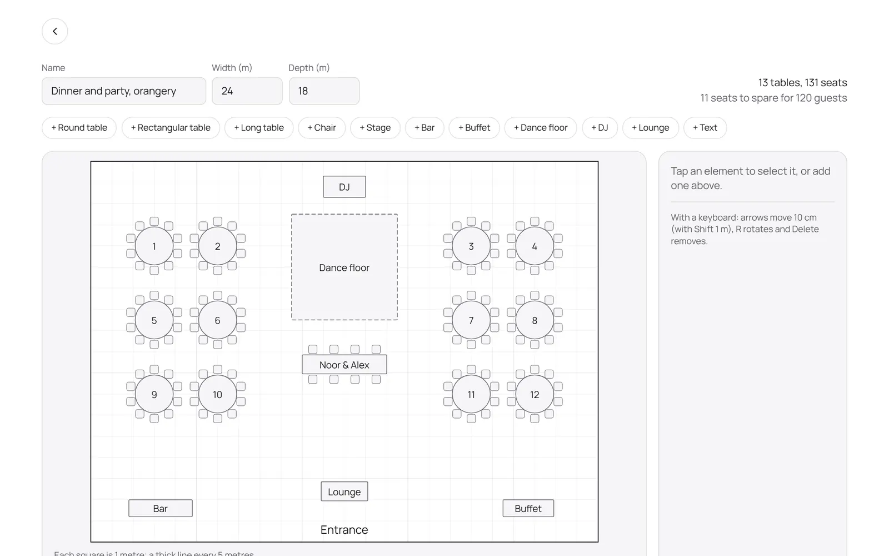Screen dimensions: 889x556
Task: Click the '13 tables, 131 seats' summary
Action: click(802, 82)
